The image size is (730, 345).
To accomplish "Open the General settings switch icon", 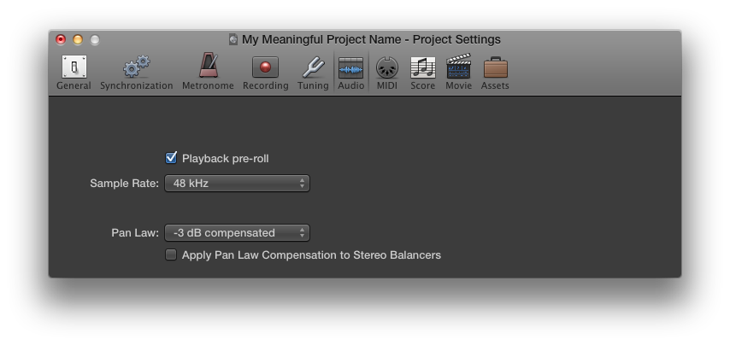I will pyautogui.click(x=74, y=67).
